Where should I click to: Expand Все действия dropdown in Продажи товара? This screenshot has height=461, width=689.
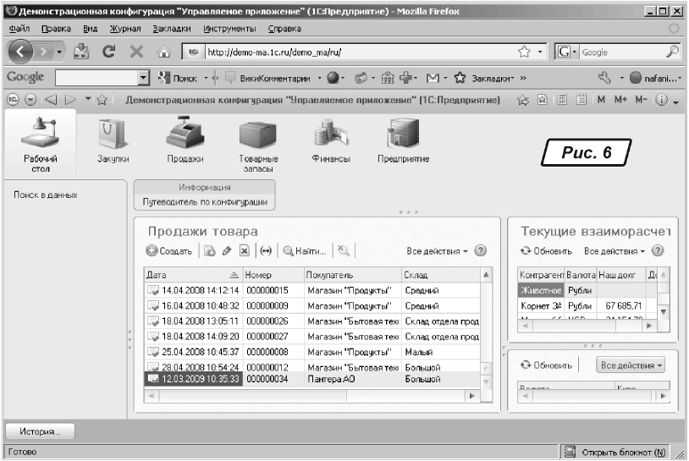(437, 251)
